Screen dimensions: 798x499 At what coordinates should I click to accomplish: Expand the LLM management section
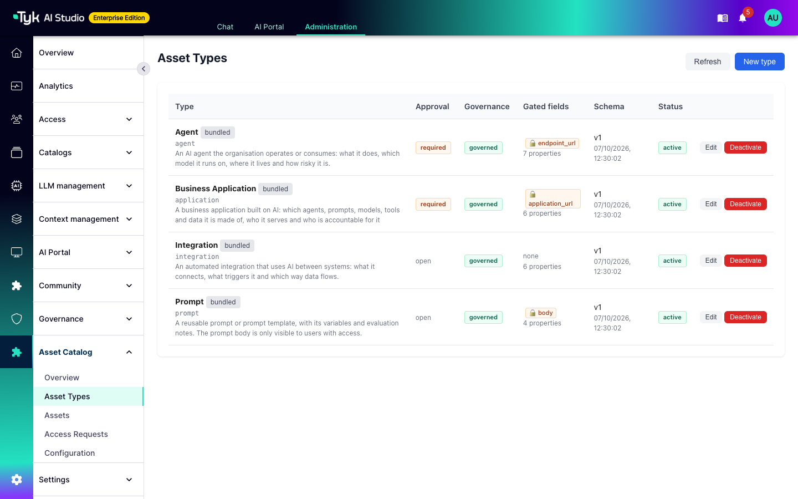coord(89,186)
